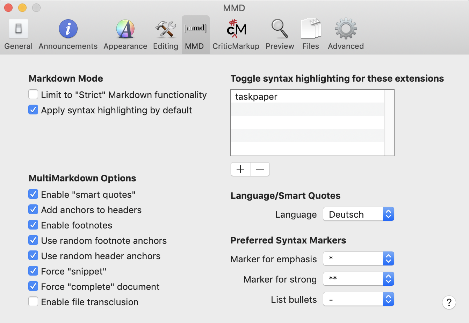Image resolution: width=469 pixels, height=323 pixels.
Task: Click the minus button to remove extension
Action: (260, 170)
